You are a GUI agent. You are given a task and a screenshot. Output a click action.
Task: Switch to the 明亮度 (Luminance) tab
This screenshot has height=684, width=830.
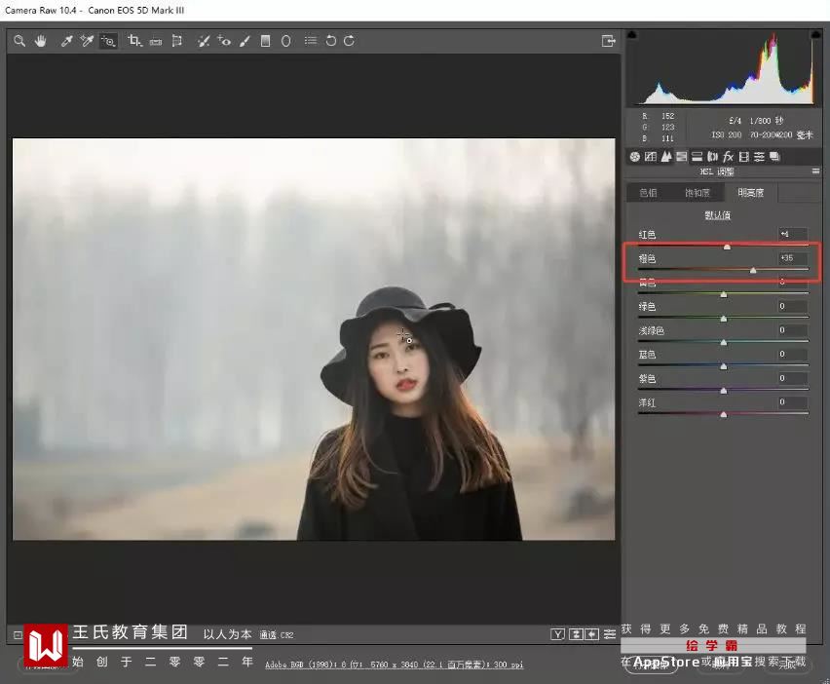[x=750, y=193]
